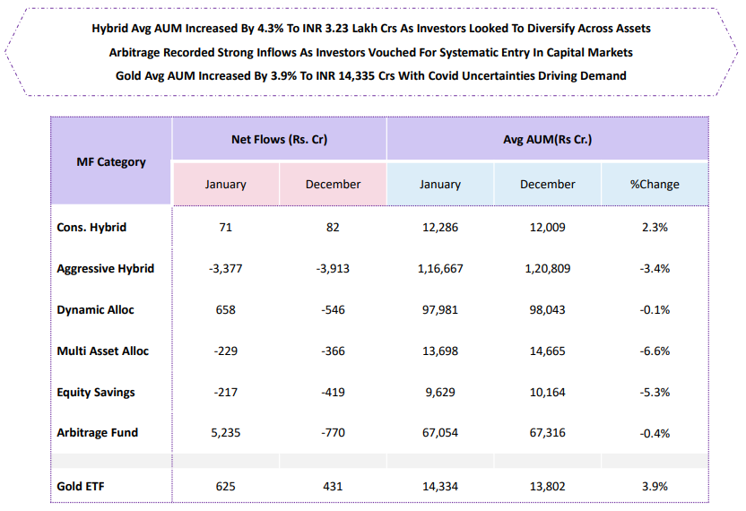Click the -6.6% change value
The height and width of the screenshot is (511, 746).
655,351
